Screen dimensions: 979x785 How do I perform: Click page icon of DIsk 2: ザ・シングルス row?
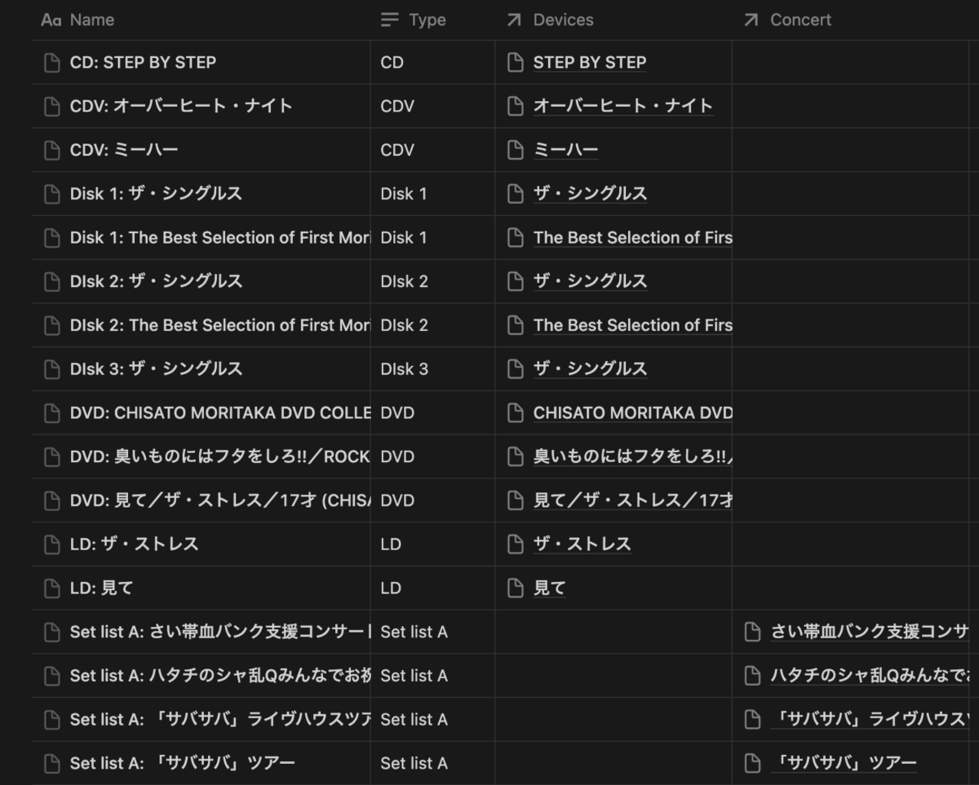click(52, 281)
